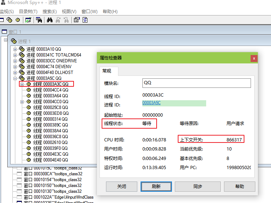Expand the thread 00004CC0 QQ node
This screenshot has height=203, width=271.
pos(22,102)
